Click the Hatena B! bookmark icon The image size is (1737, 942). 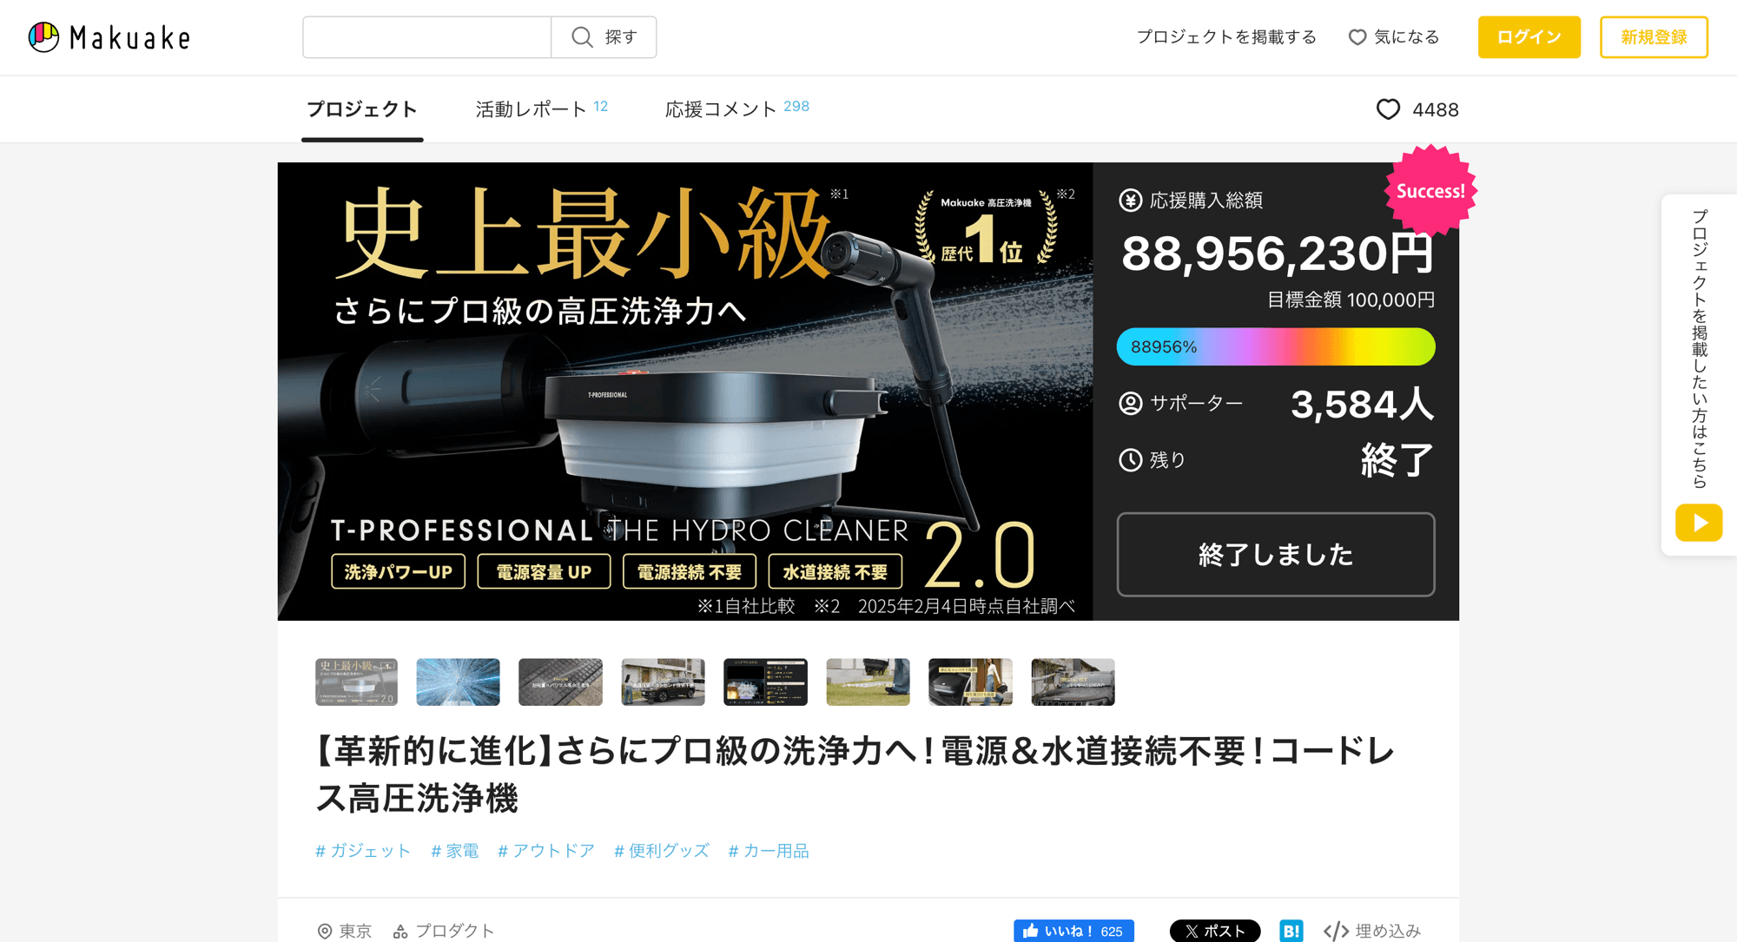click(1291, 931)
